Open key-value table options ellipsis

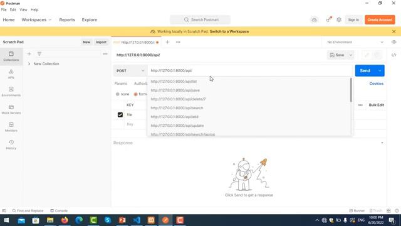[x=360, y=105]
